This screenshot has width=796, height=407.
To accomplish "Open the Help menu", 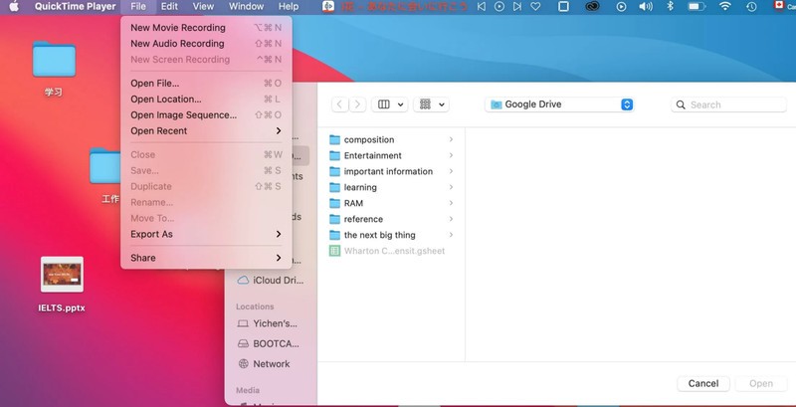I will (289, 7).
